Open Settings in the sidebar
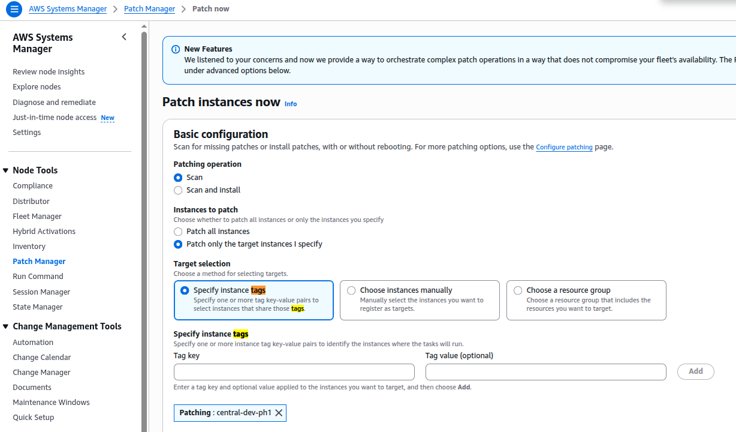 [x=27, y=133]
